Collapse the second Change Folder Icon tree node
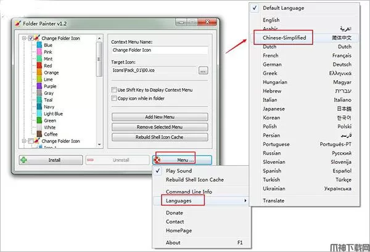The image size is (370, 252). [x=24, y=141]
